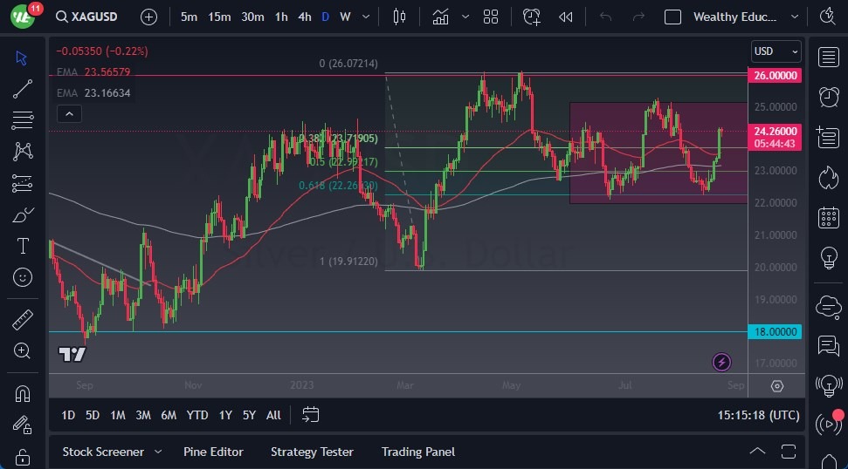This screenshot has height=469, width=848.
Task: Open the Alerts alarm clock panel
Action: pos(828,97)
